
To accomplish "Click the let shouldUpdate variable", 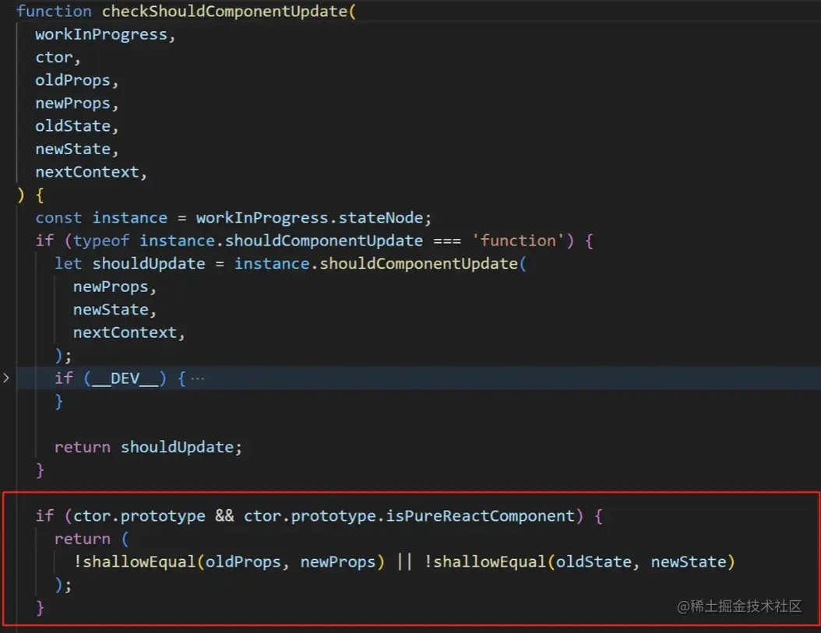I will (129, 264).
